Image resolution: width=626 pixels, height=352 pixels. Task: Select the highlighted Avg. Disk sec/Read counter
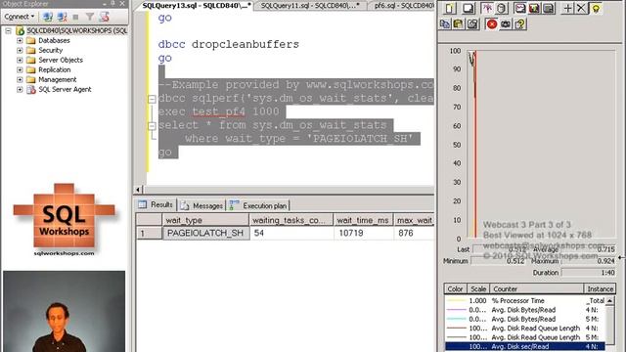point(525,347)
